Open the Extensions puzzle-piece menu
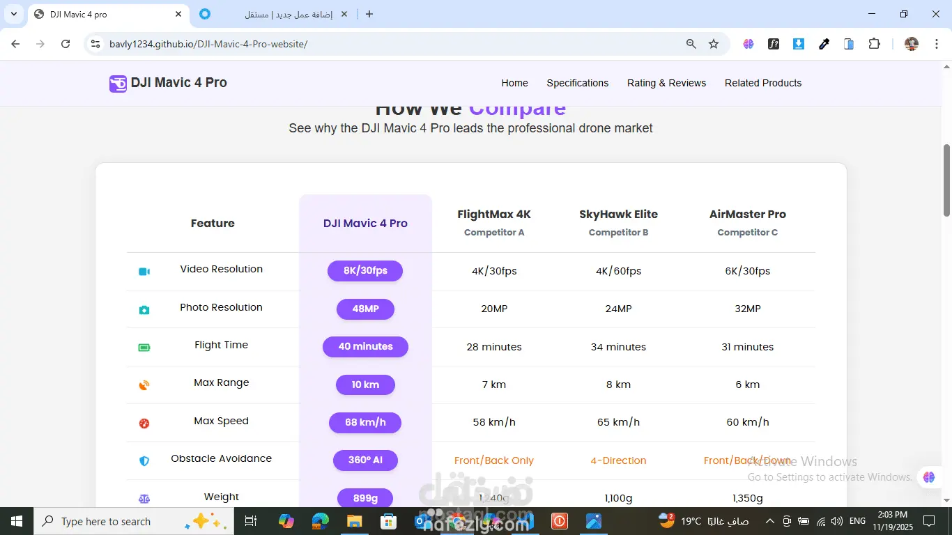The width and height of the screenshot is (952, 535). click(875, 44)
